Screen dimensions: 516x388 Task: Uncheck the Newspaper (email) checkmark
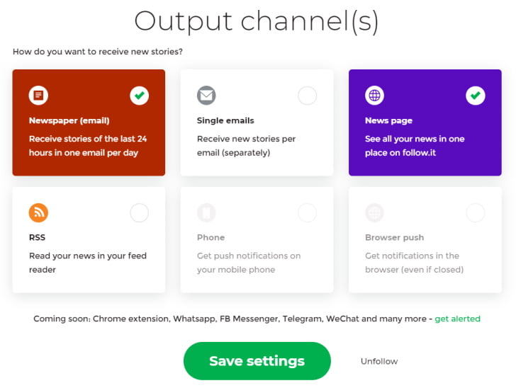pyautogui.click(x=139, y=96)
